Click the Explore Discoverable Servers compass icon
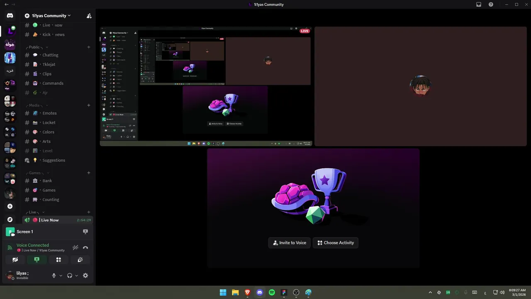Viewport: 531px width, 299px height. (x=10, y=220)
